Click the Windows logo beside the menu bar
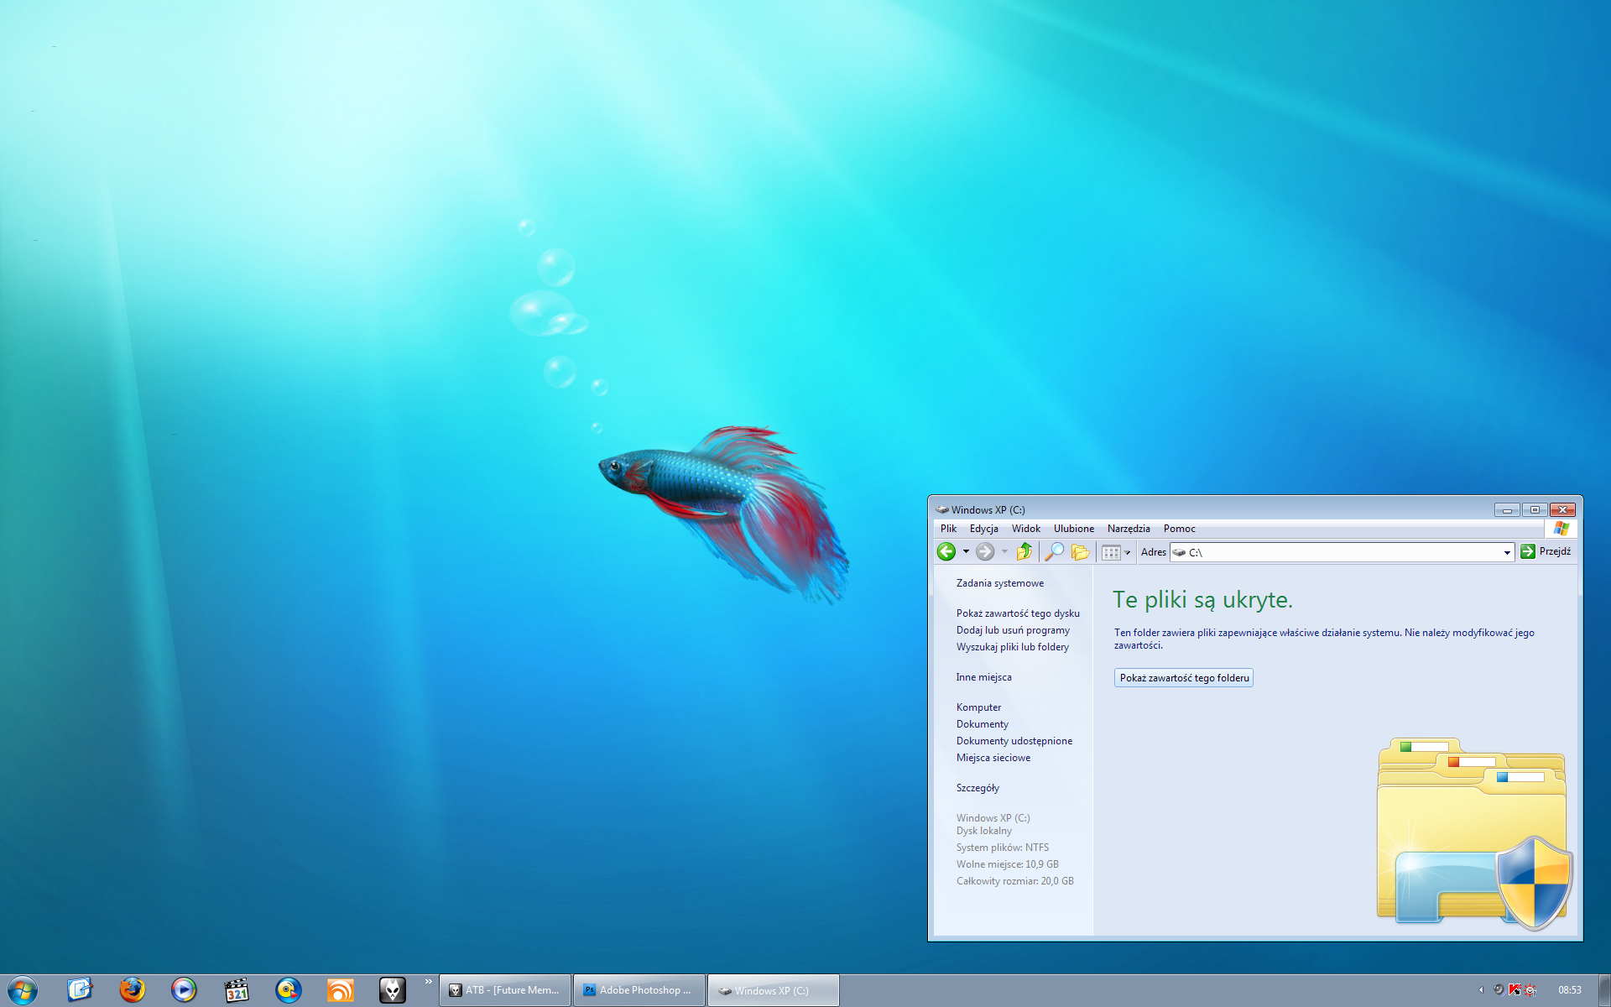Image resolution: width=1611 pixels, height=1007 pixels. 1561,529
